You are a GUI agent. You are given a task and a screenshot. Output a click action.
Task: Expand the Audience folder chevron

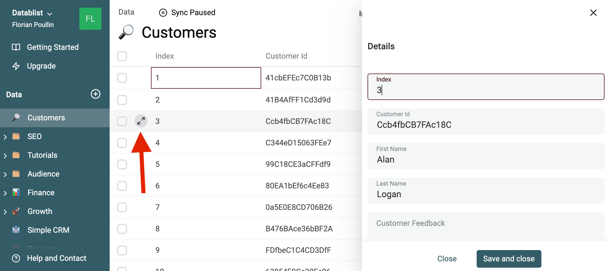[5, 174]
